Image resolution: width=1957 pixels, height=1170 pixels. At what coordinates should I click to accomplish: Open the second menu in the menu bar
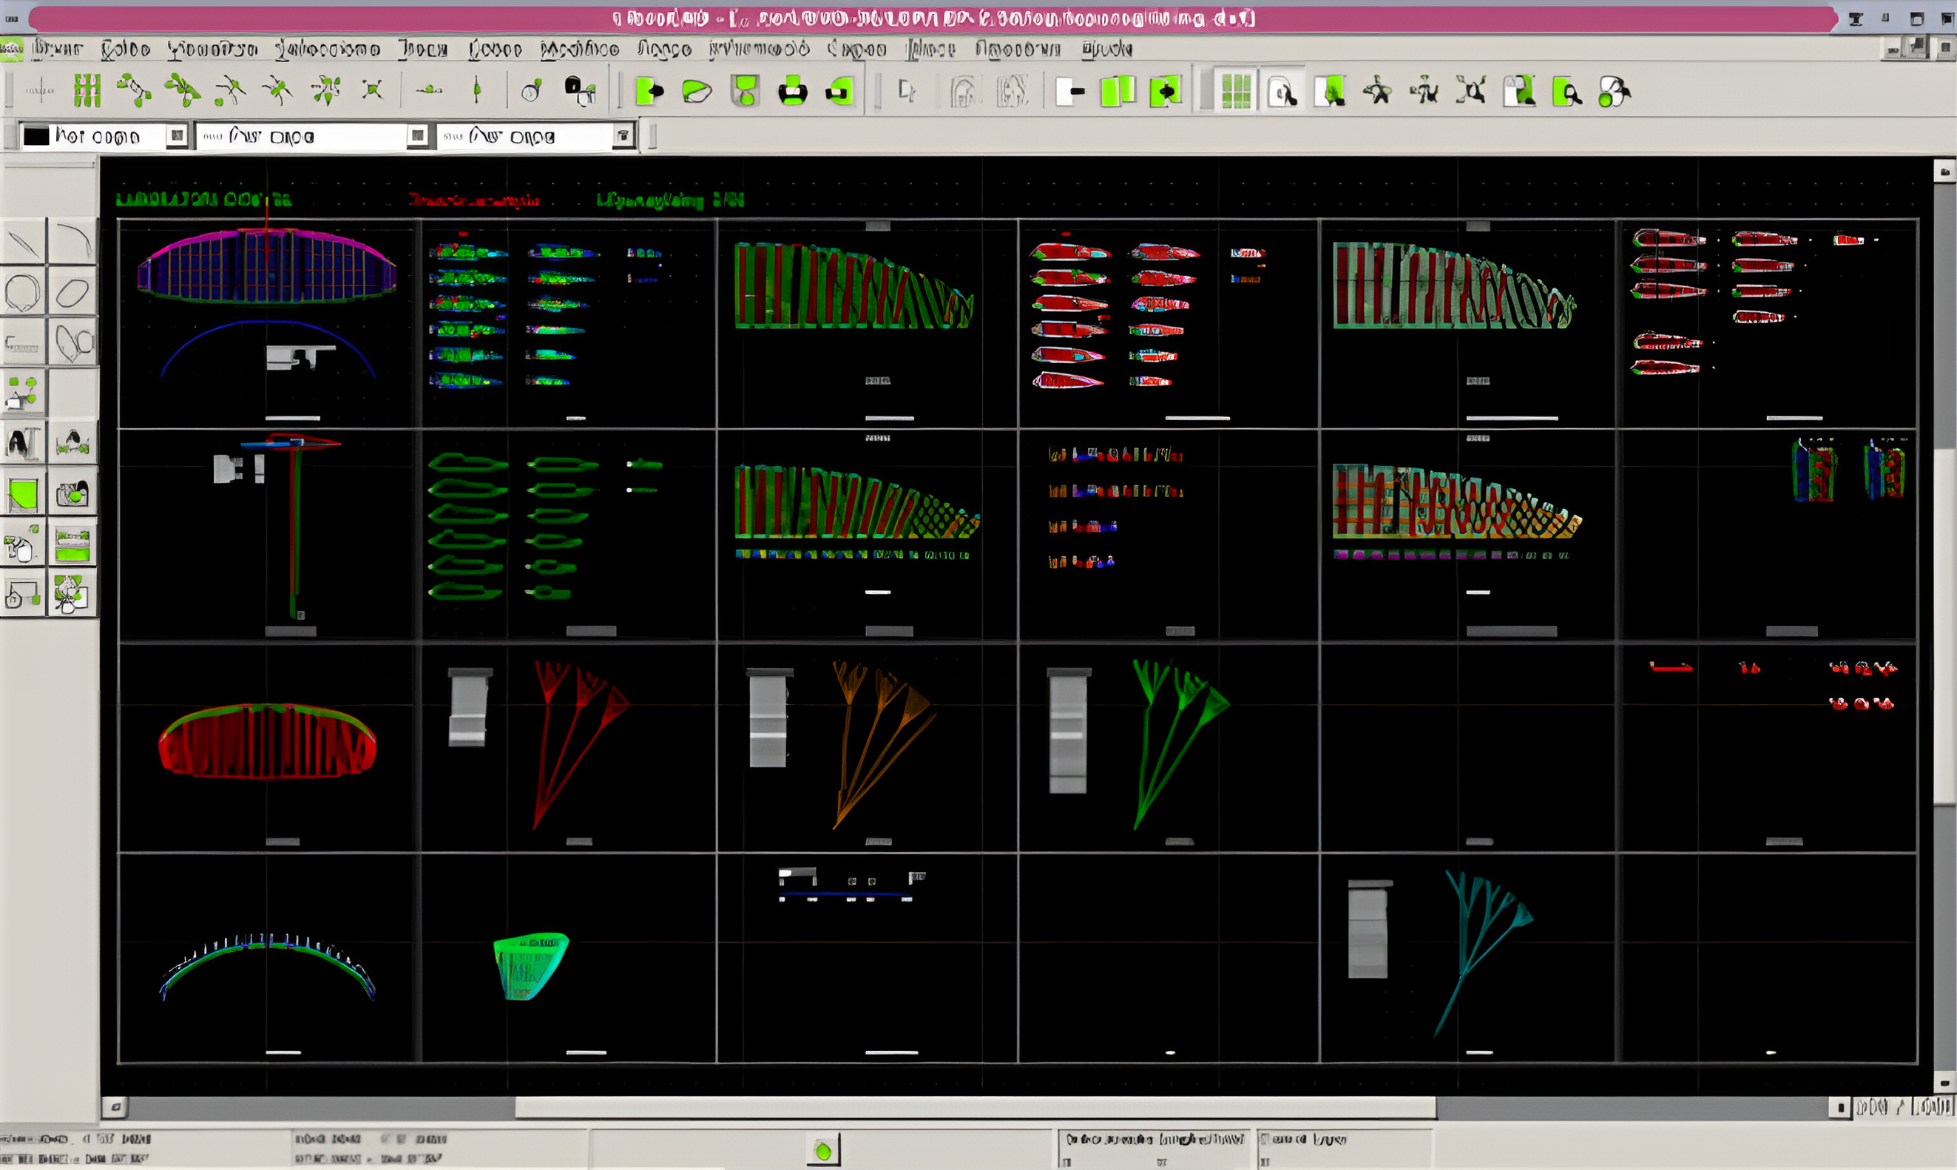[126, 49]
